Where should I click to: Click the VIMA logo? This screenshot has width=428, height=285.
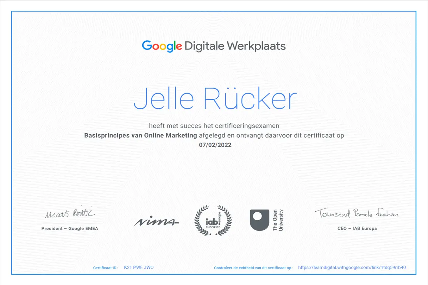click(x=157, y=222)
